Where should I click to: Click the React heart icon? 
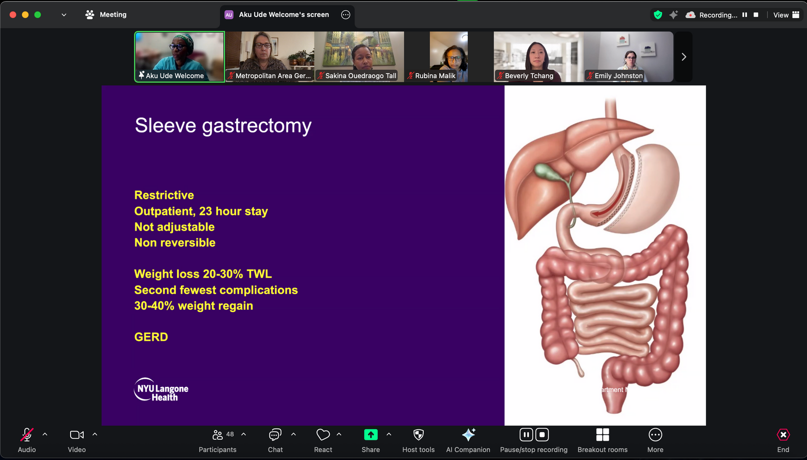click(323, 435)
